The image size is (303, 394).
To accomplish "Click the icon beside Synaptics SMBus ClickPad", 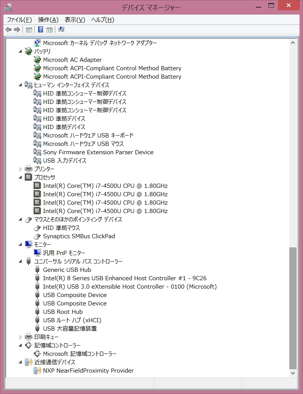I will [37, 236].
